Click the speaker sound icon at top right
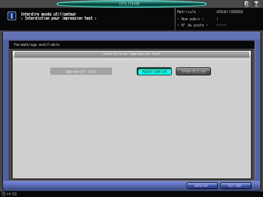Image resolution: width=263 pixels, height=197 pixels. coord(246,4)
